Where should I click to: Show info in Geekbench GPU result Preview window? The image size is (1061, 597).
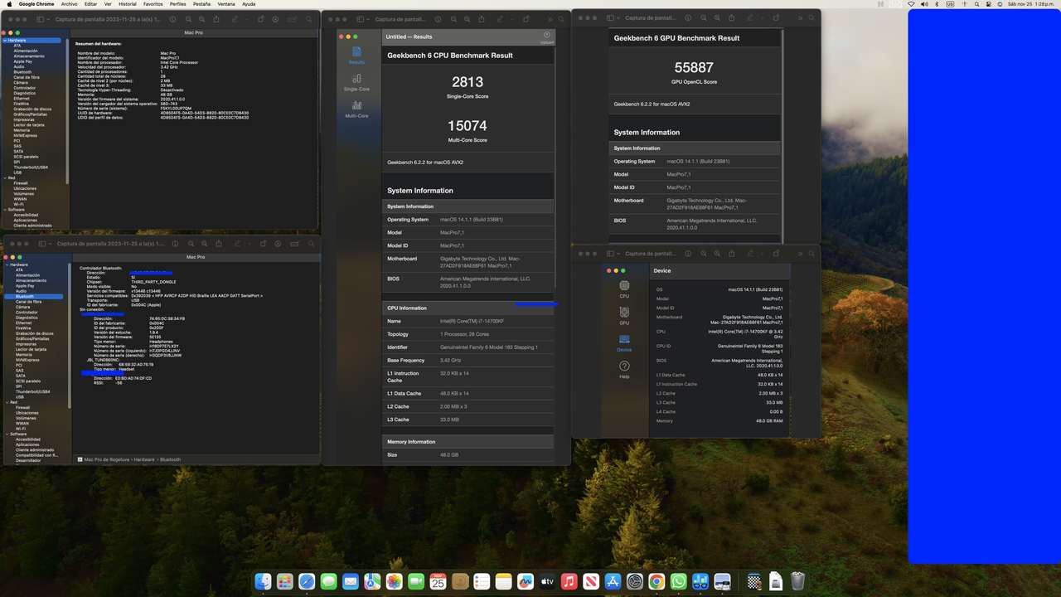tap(688, 18)
